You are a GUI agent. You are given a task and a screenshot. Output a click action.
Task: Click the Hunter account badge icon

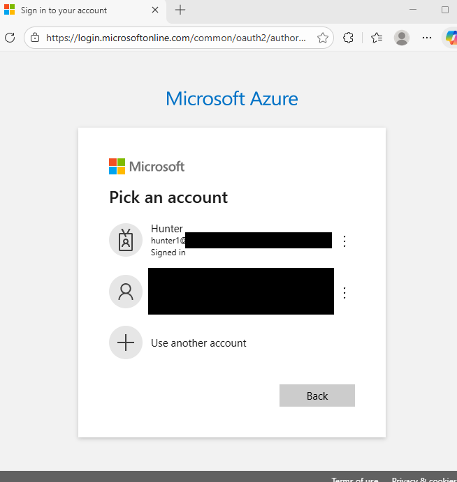[x=126, y=240]
